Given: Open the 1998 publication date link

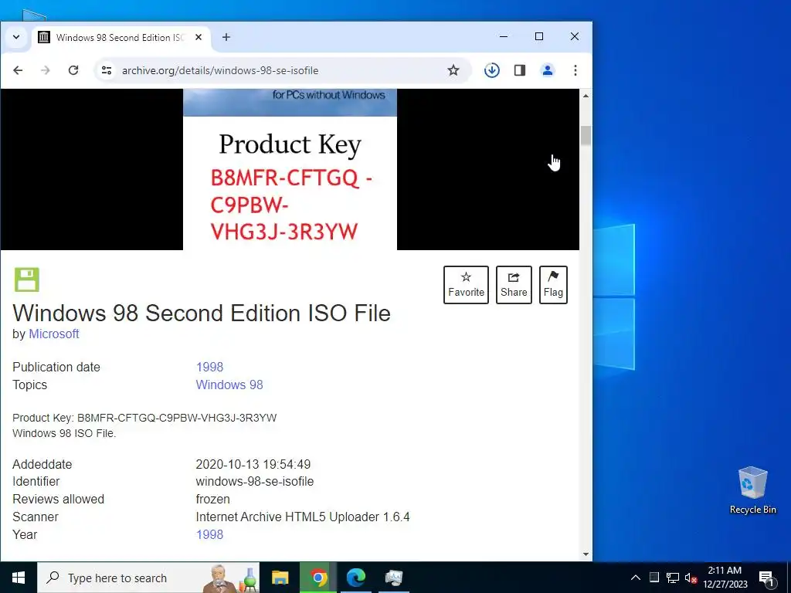Looking at the screenshot, I should click(x=209, y=367).
